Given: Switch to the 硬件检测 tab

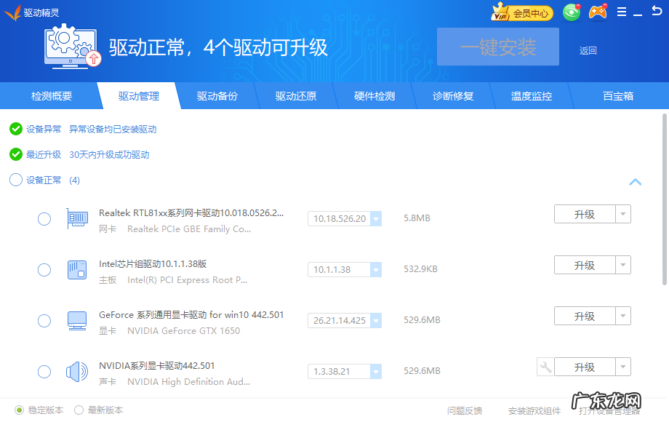Looking at the screenshot, I should (374, 95).
